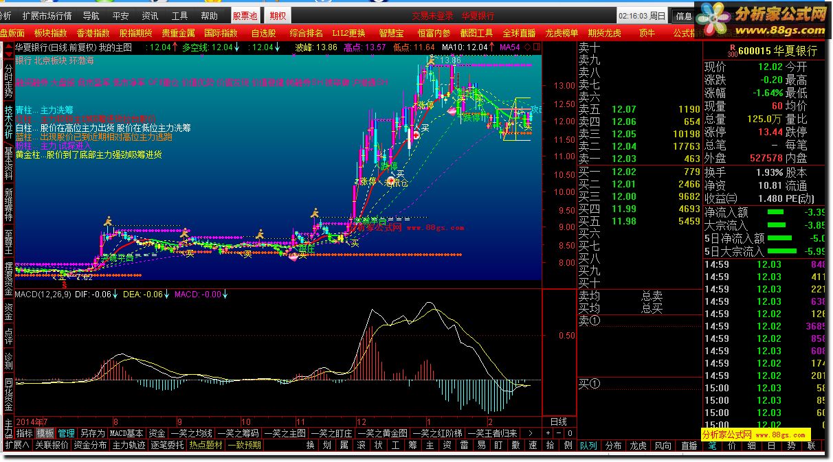
Task: Select the MACD基本 template
Action: (x=127, y=433)
